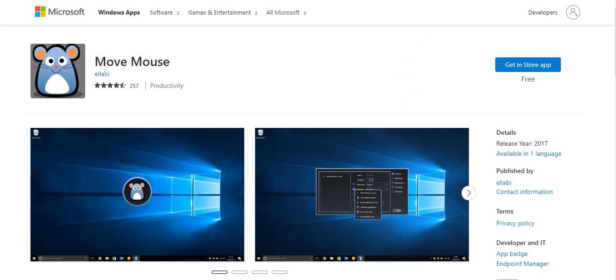Select the third carousel page indicator
The image size is (616, 280).
260,272
